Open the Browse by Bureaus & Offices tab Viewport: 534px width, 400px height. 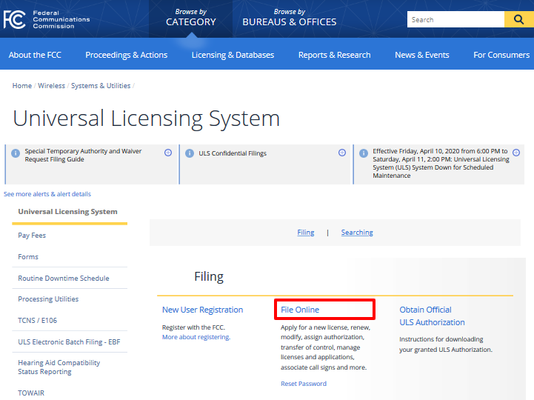[x=289, y=18]
